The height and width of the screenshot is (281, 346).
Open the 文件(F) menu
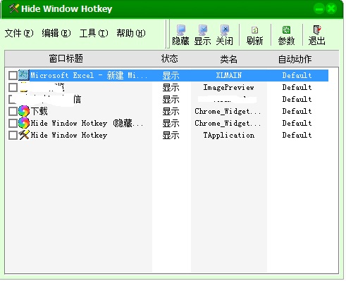(19, 33)
